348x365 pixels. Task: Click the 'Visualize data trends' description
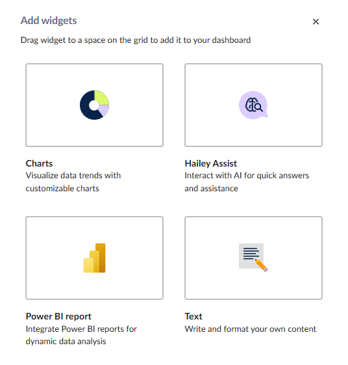(73, 182)
